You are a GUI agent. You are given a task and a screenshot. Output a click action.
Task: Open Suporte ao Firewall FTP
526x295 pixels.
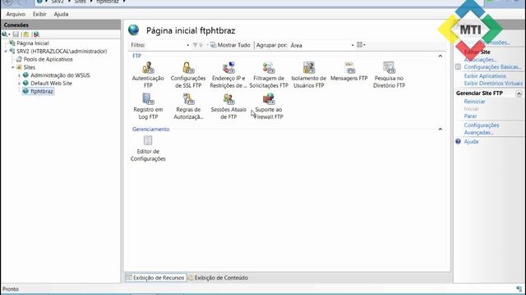(x=269, y=107)
